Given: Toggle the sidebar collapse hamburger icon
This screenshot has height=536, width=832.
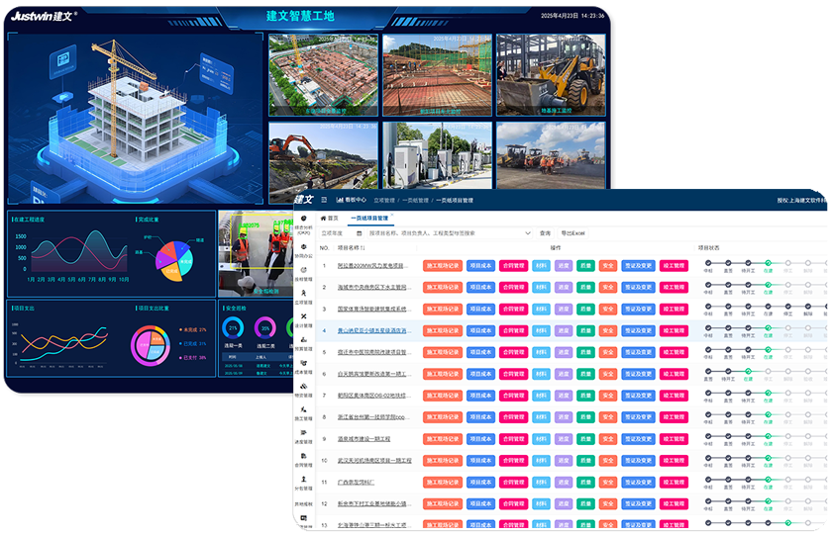Looking at the screenshot, I should pyautogui.click(x=323, y=200).
